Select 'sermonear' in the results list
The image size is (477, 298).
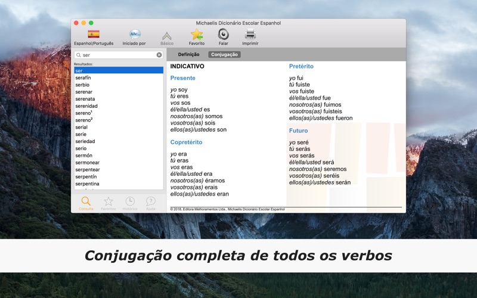point(119,162)
